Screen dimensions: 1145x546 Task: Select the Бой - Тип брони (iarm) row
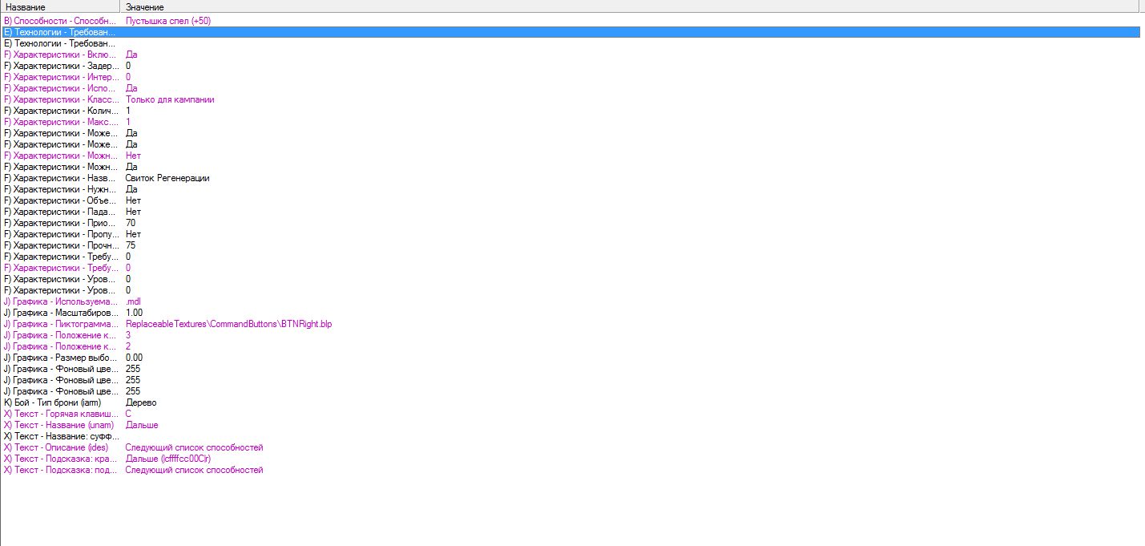(570, 402)
